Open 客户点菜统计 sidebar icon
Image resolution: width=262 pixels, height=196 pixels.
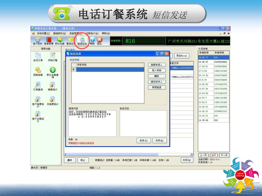coord(38,116)
